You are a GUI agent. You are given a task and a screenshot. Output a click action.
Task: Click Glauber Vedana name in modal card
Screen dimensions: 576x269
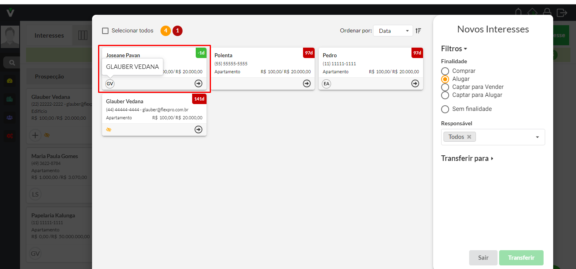[x=124, y=102]
